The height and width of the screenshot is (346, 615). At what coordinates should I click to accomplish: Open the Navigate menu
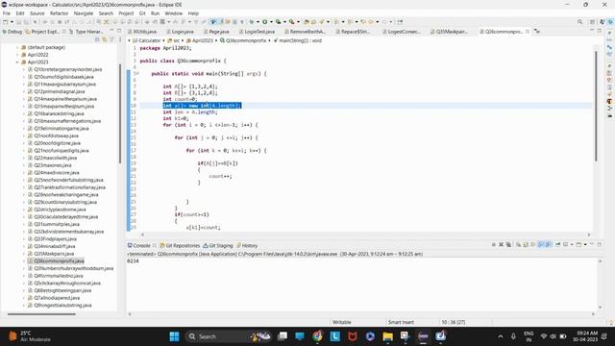click(x=84, y=13)
